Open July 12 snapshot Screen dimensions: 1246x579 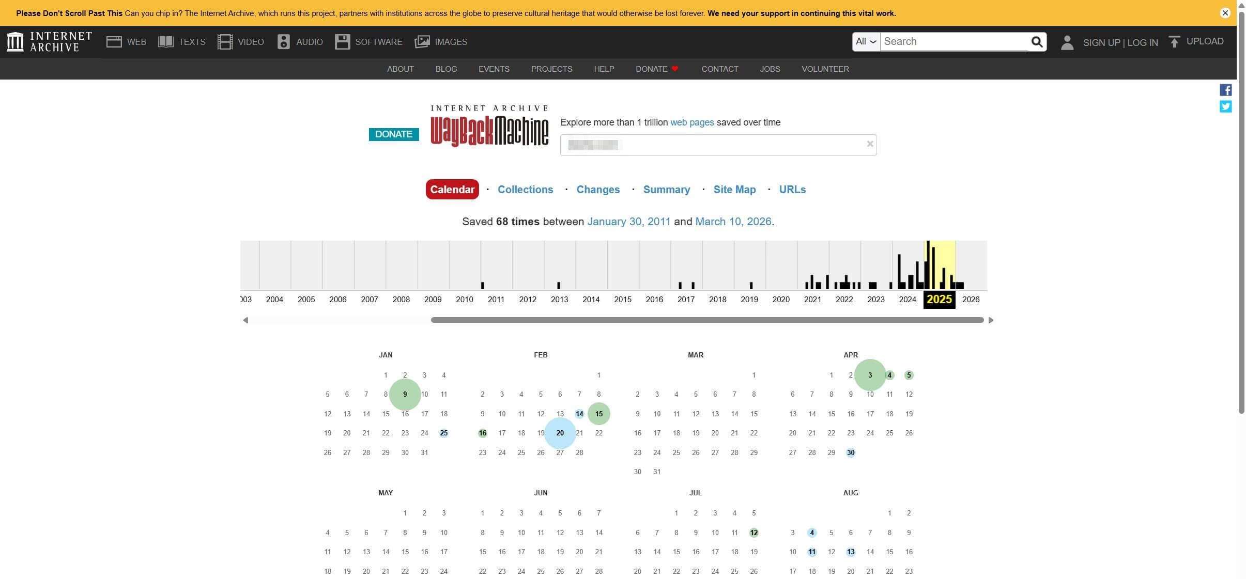point(753,533)
